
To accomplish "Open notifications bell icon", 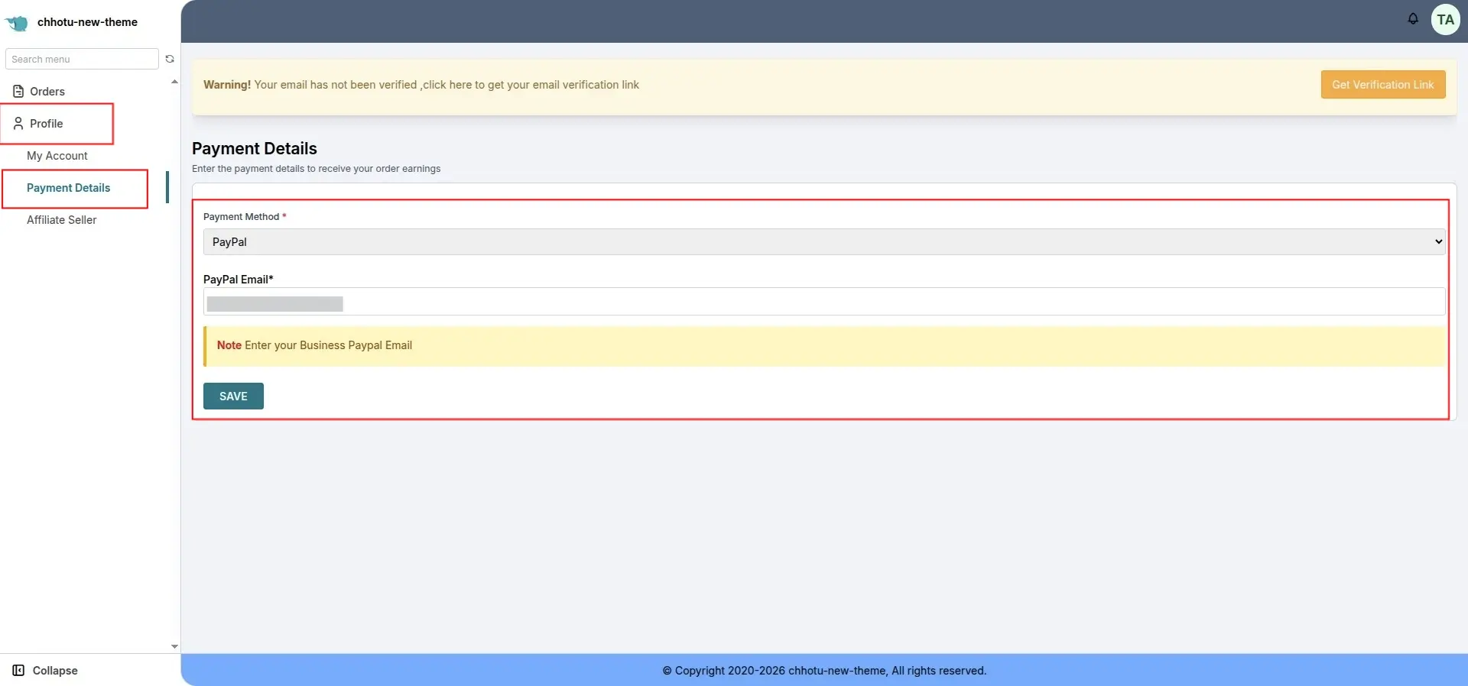I will point(1413,19).
